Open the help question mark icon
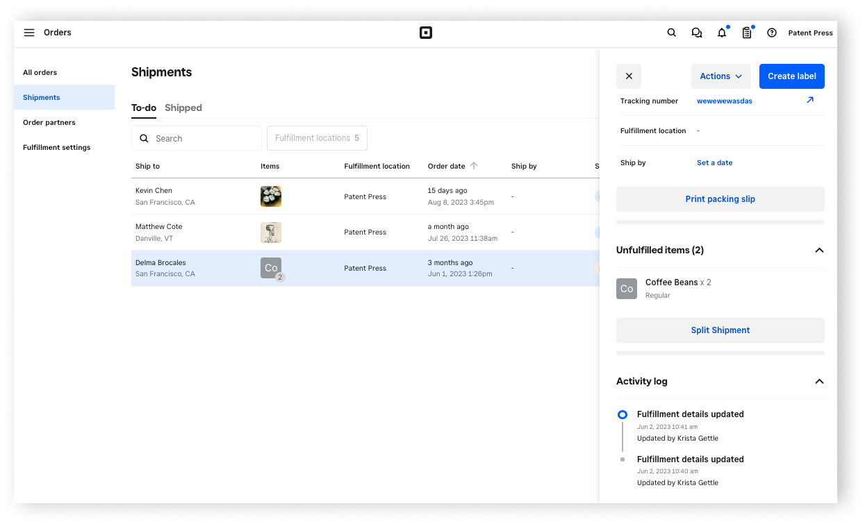The width and height of the screenshot is (865, 524). (x=772, y=33)
